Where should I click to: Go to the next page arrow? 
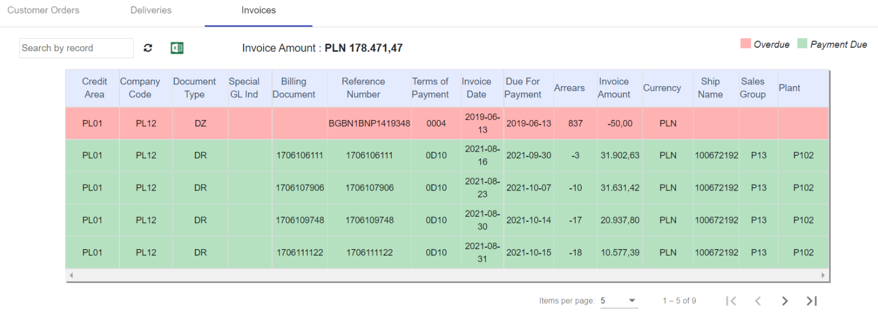(785, 301)
